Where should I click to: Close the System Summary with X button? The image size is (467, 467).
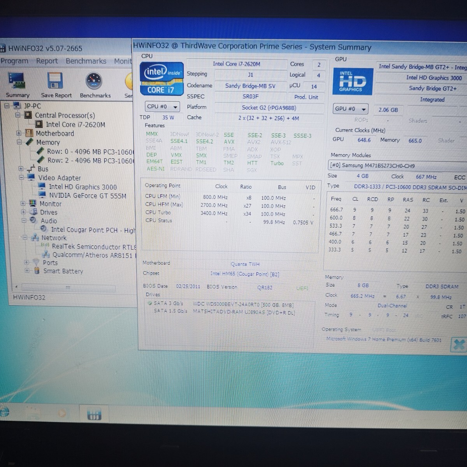[x=458, y=344]
